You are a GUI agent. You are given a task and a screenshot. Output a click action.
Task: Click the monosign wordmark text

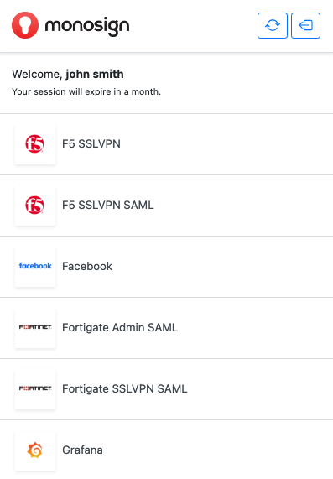(x=87, y=26)
